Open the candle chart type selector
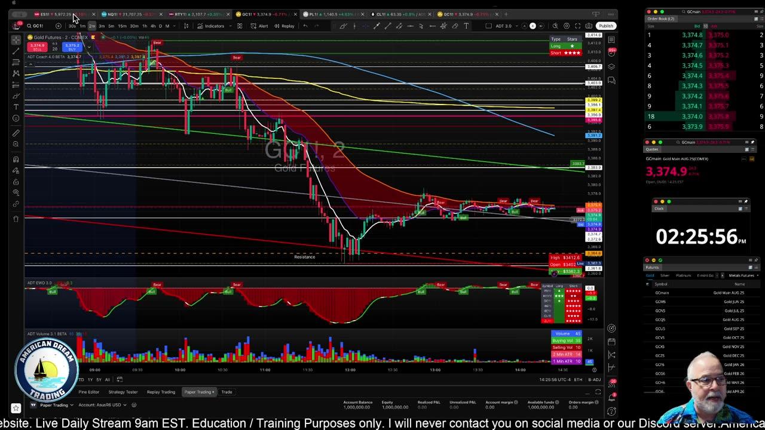The height and width of the screenshot is (430, 765). tap(186, 26)
